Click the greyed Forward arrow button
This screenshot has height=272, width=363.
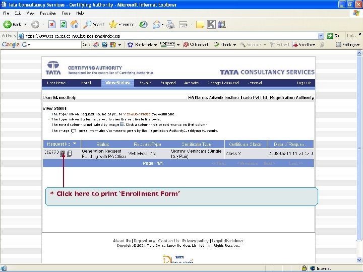[35, 24]
